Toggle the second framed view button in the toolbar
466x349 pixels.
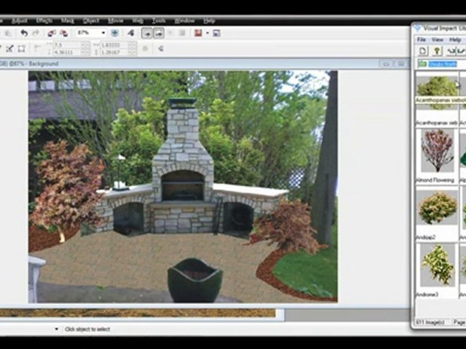tap(159, 33)
